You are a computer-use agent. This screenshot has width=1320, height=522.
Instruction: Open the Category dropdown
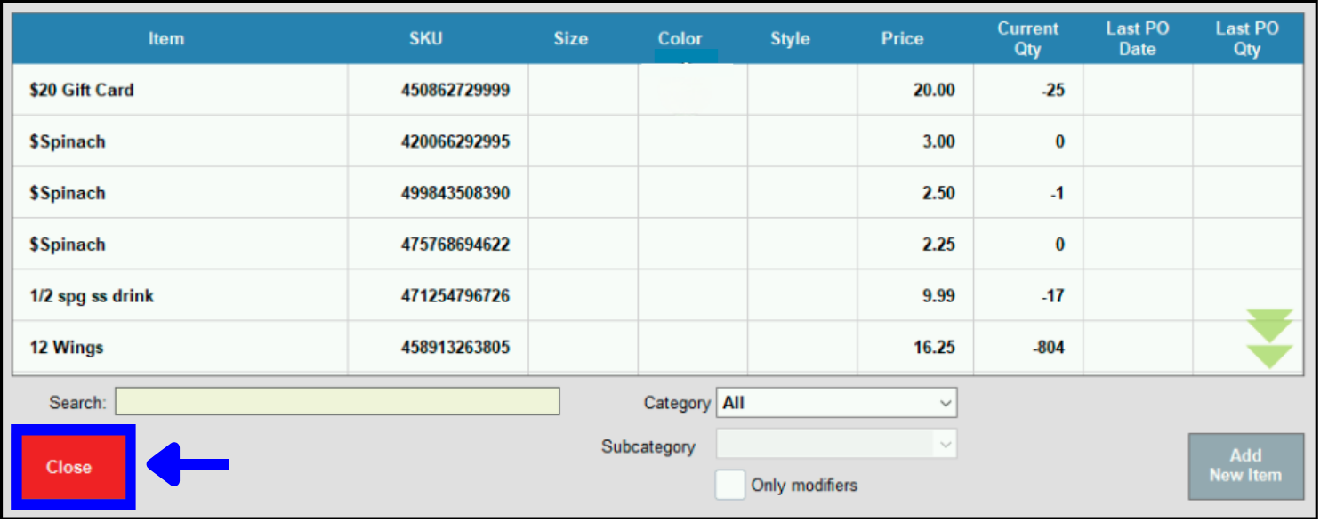point(836,403)
